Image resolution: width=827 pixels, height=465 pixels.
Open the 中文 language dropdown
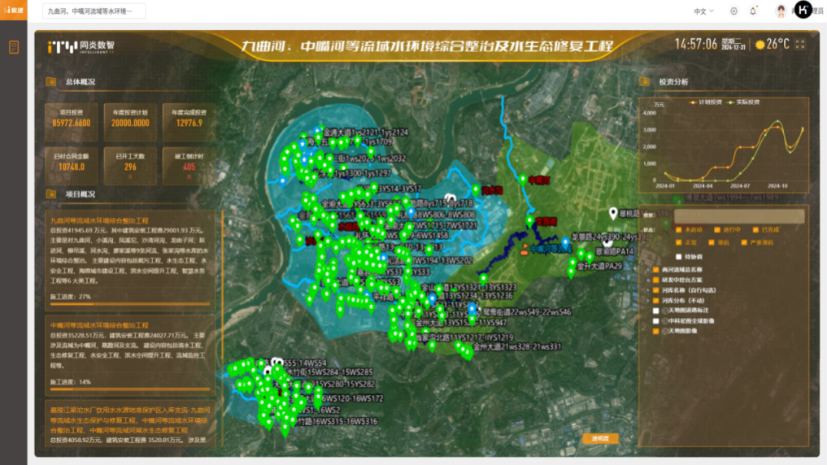(703, 11)
